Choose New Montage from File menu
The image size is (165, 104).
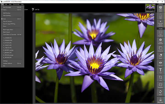pyautogui.click(x=12, y=7)
